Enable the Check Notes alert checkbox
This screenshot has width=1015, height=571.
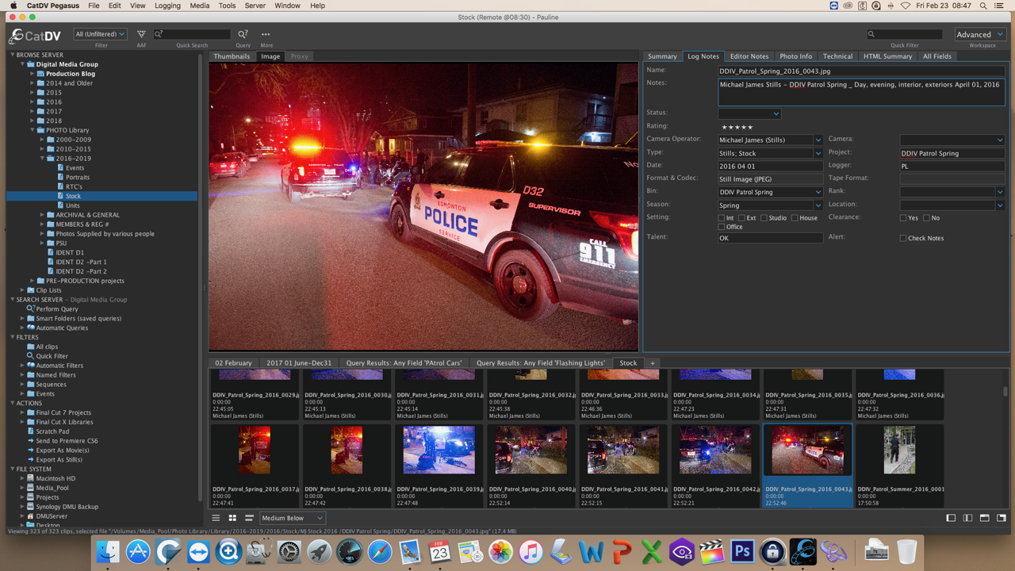902,238
